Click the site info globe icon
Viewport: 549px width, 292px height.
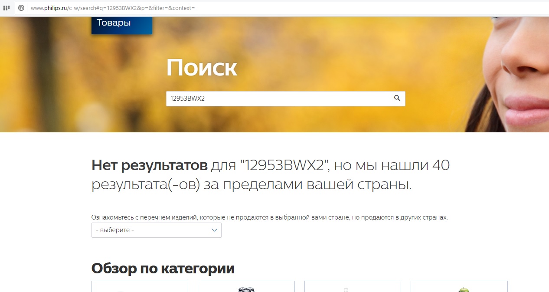pos(21,8)
